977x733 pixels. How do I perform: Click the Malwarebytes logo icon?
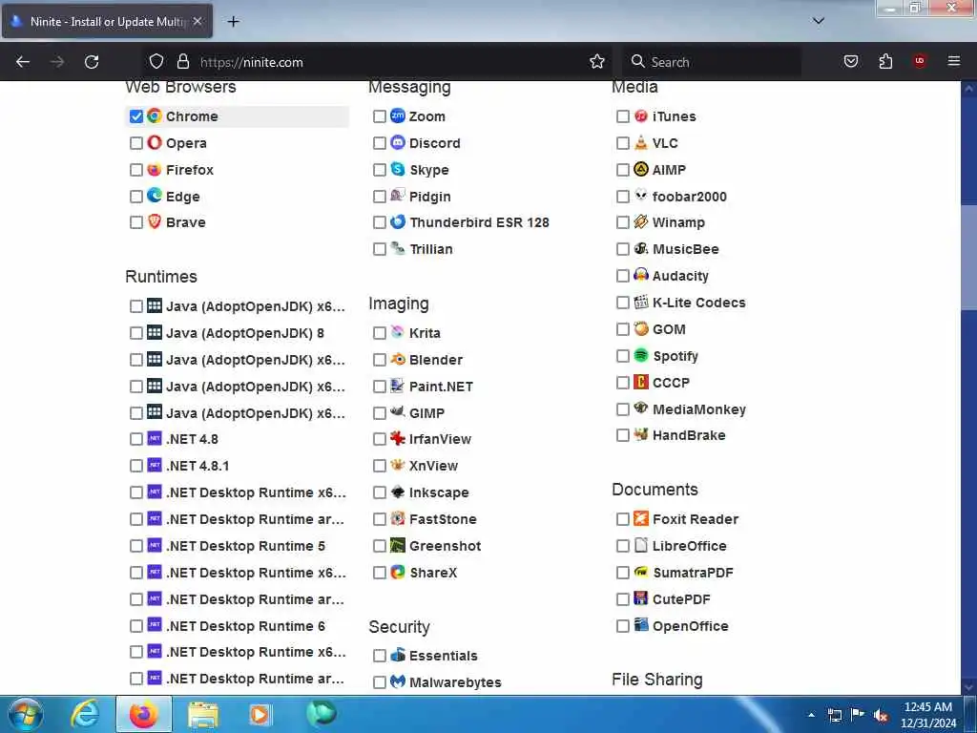[x=398, y=681]
